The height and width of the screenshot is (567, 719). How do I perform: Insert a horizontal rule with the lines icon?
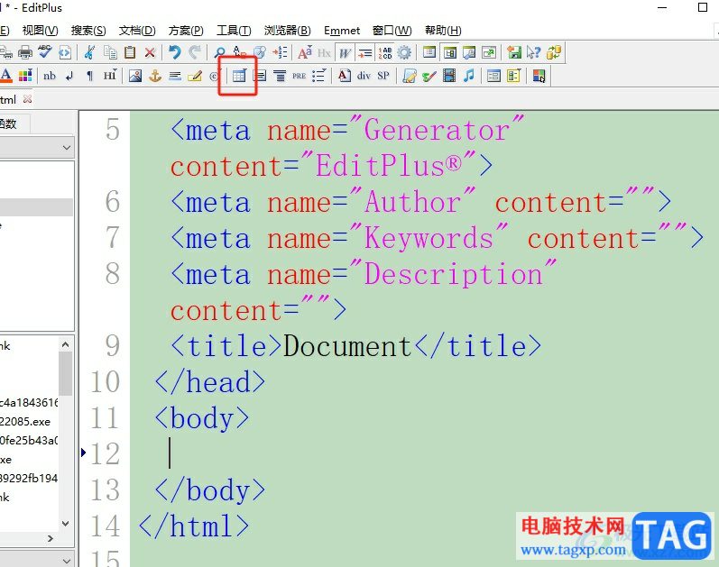pyautogui.click(x=175, y=76)
